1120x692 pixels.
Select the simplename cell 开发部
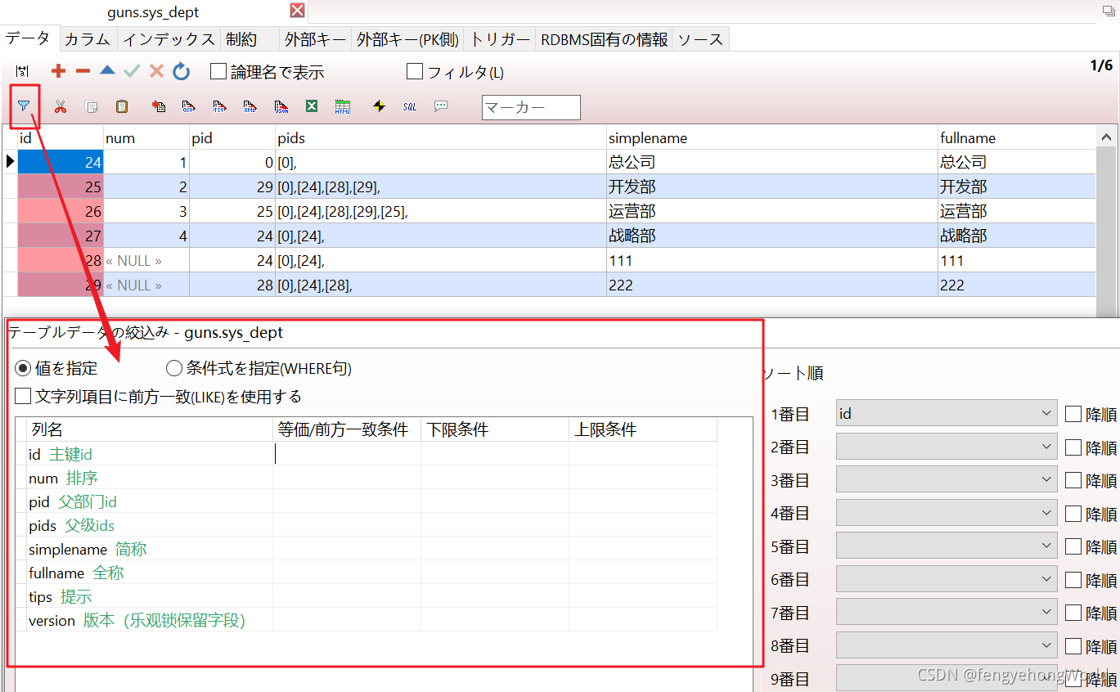click(x=772, y=186)
